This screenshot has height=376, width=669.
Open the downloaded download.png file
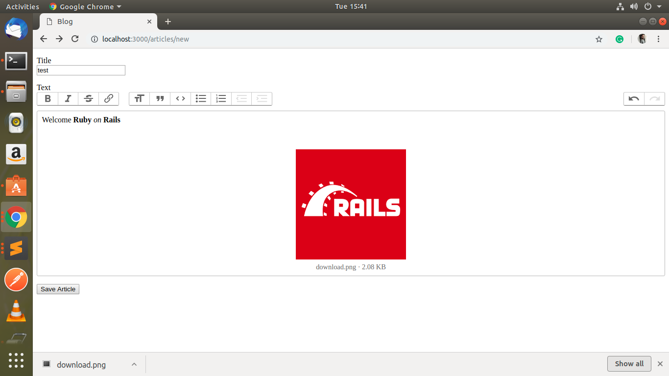[81, 364]
